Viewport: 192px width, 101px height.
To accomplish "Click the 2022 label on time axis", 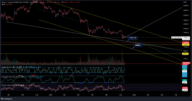I will (51, 95).
